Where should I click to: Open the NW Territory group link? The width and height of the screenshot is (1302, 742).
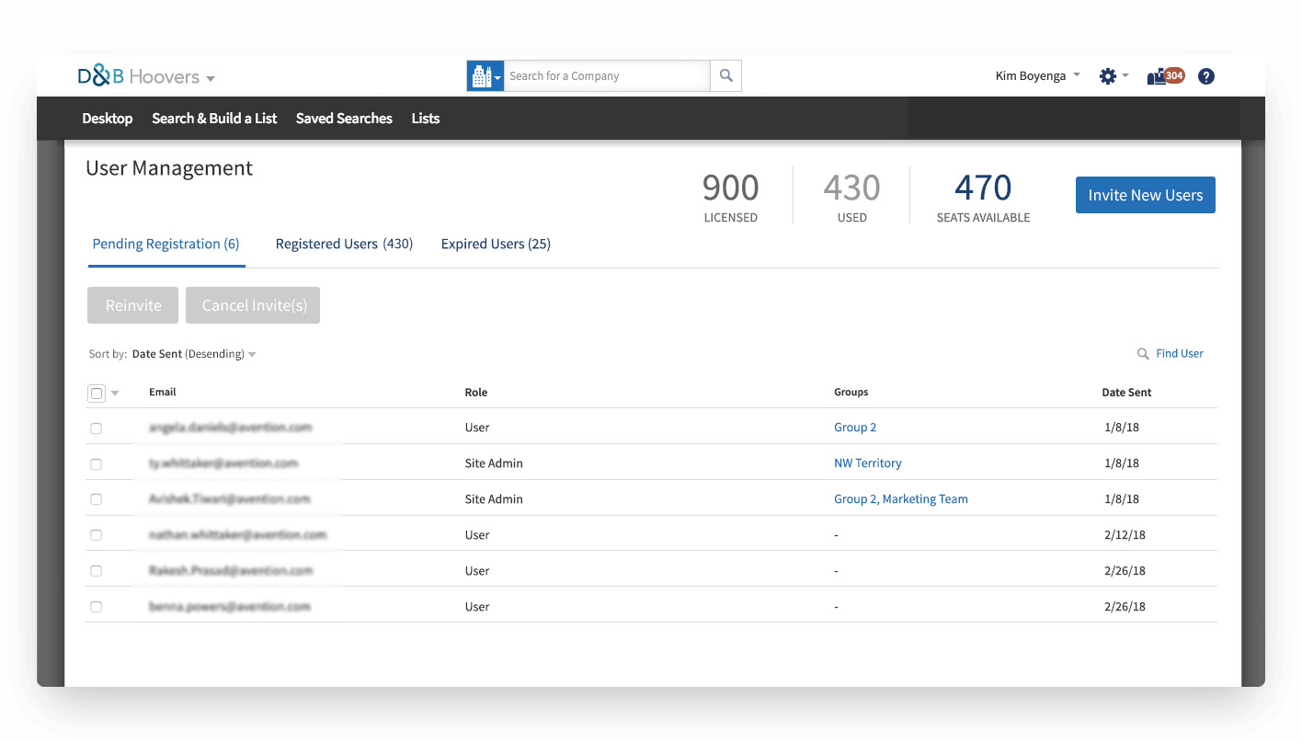pyautogui.click(x=867, y=462)
